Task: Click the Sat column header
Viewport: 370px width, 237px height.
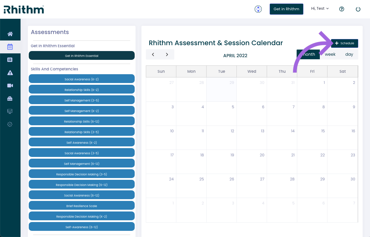Action: tap(342, 72)
